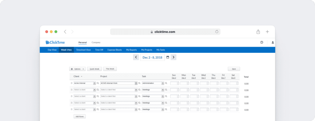This screenshot has height=121, width=315.
Task: Click Sunday hours field in Acme Internal row
Action: [174, 83]
